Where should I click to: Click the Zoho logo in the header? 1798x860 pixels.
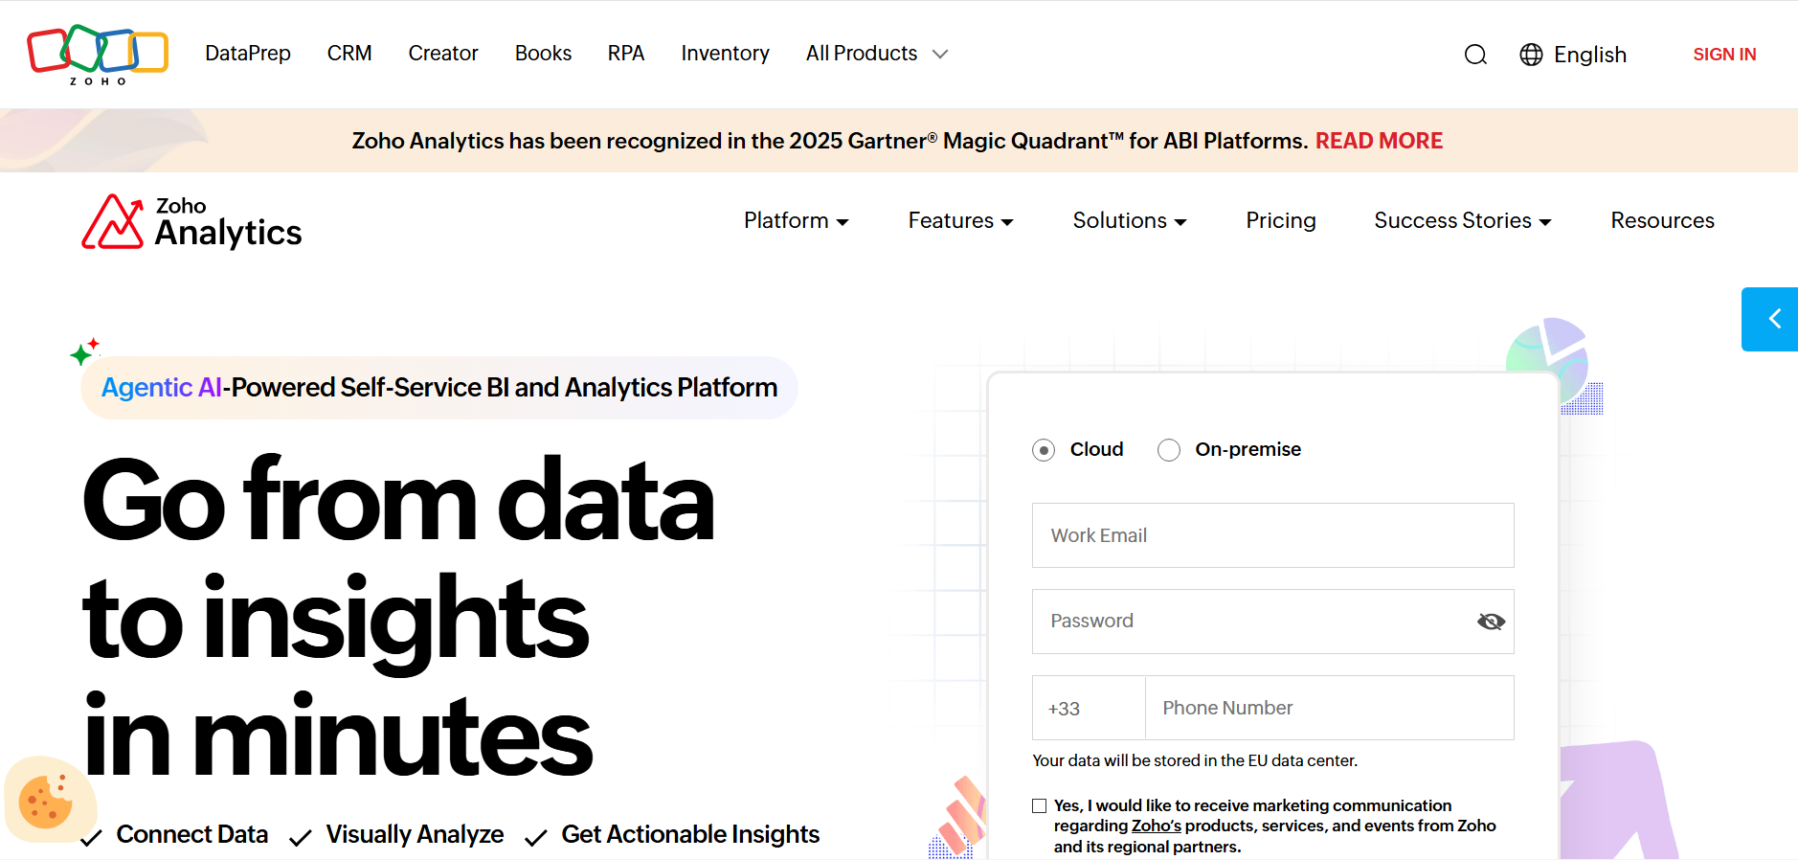98,55
